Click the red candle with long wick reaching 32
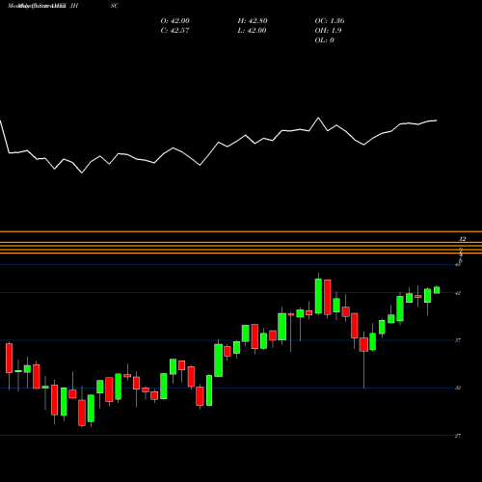The width and height of the screenshot is (482, 482). (x=364, y=344)
